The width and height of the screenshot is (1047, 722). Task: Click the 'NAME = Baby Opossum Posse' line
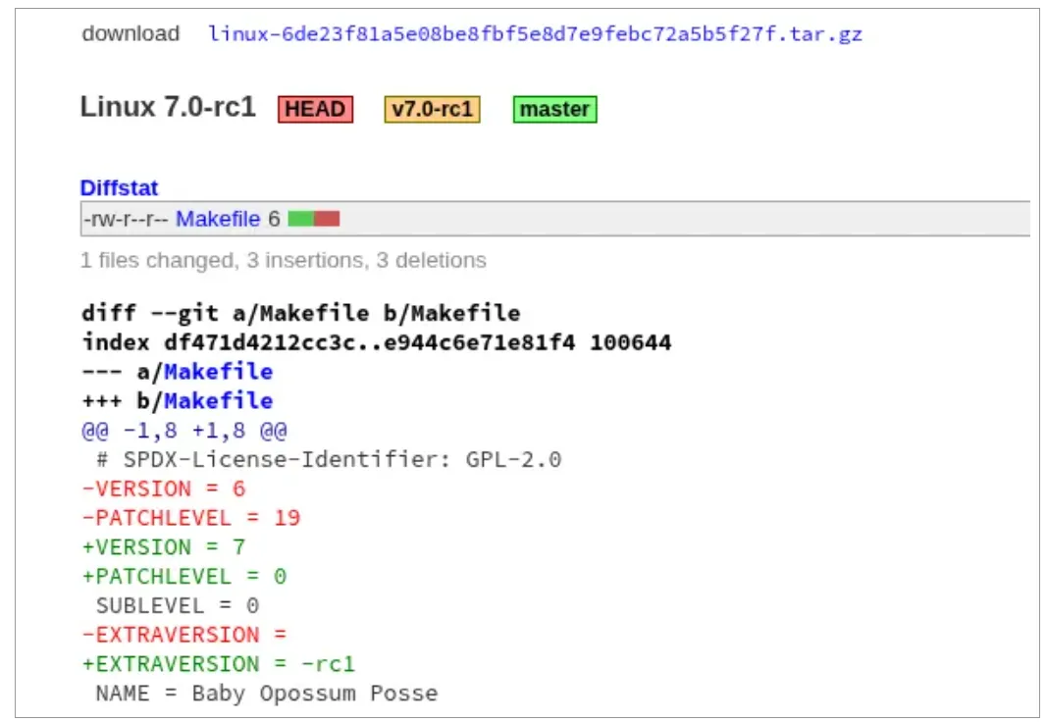[267, 694]
